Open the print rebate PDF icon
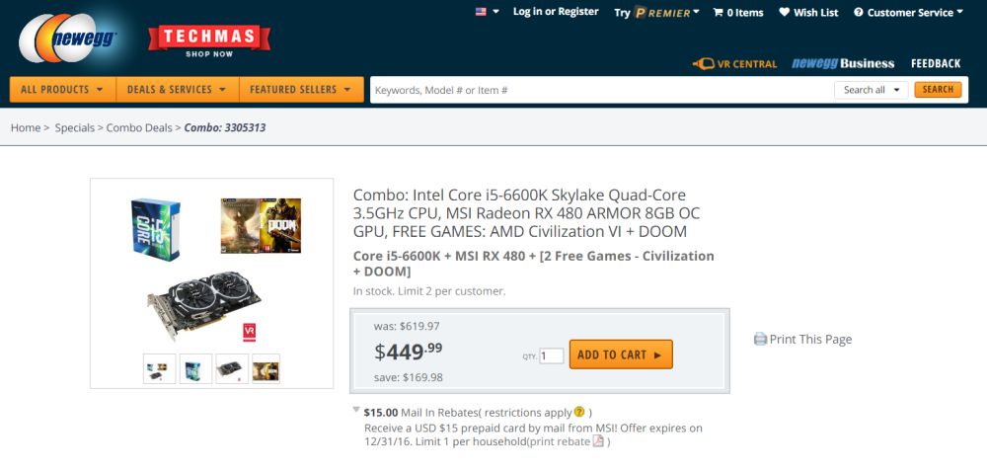This screenshot has width=987, height=471. click(598, 441)
